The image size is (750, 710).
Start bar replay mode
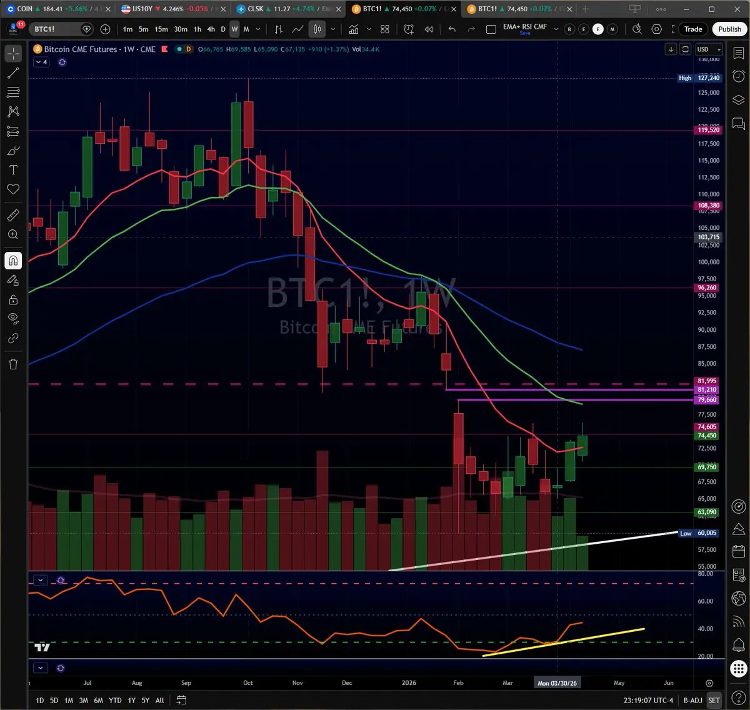[429, 29]
